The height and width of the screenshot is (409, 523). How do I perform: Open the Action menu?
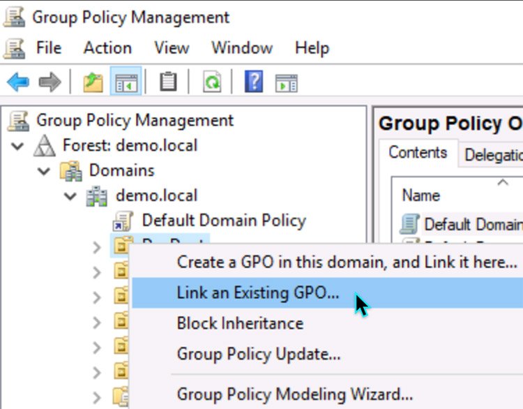coord(107,48)
